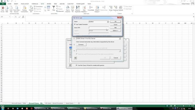This screenshot has height=110, width=195.
Task: Click the Connect... button
Action: pos(81,45)
